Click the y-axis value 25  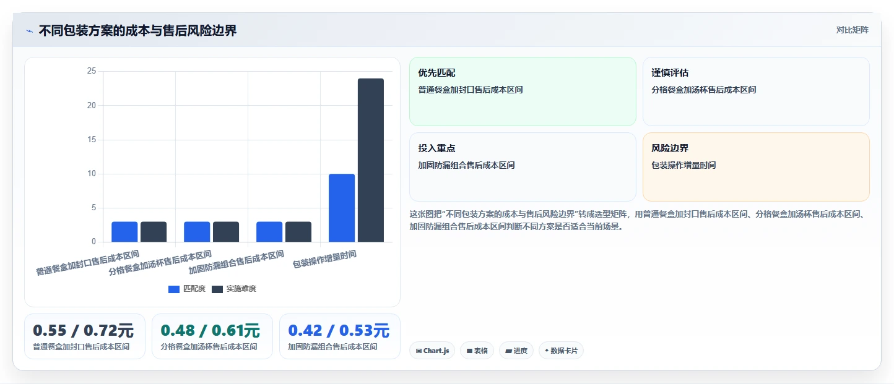point(92,71)
